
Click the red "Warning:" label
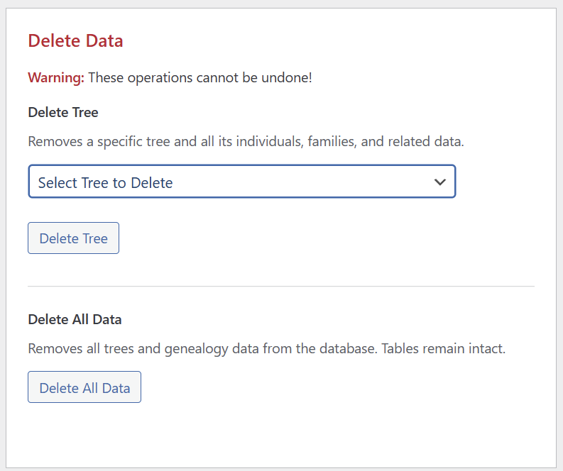tap(56, 77)
